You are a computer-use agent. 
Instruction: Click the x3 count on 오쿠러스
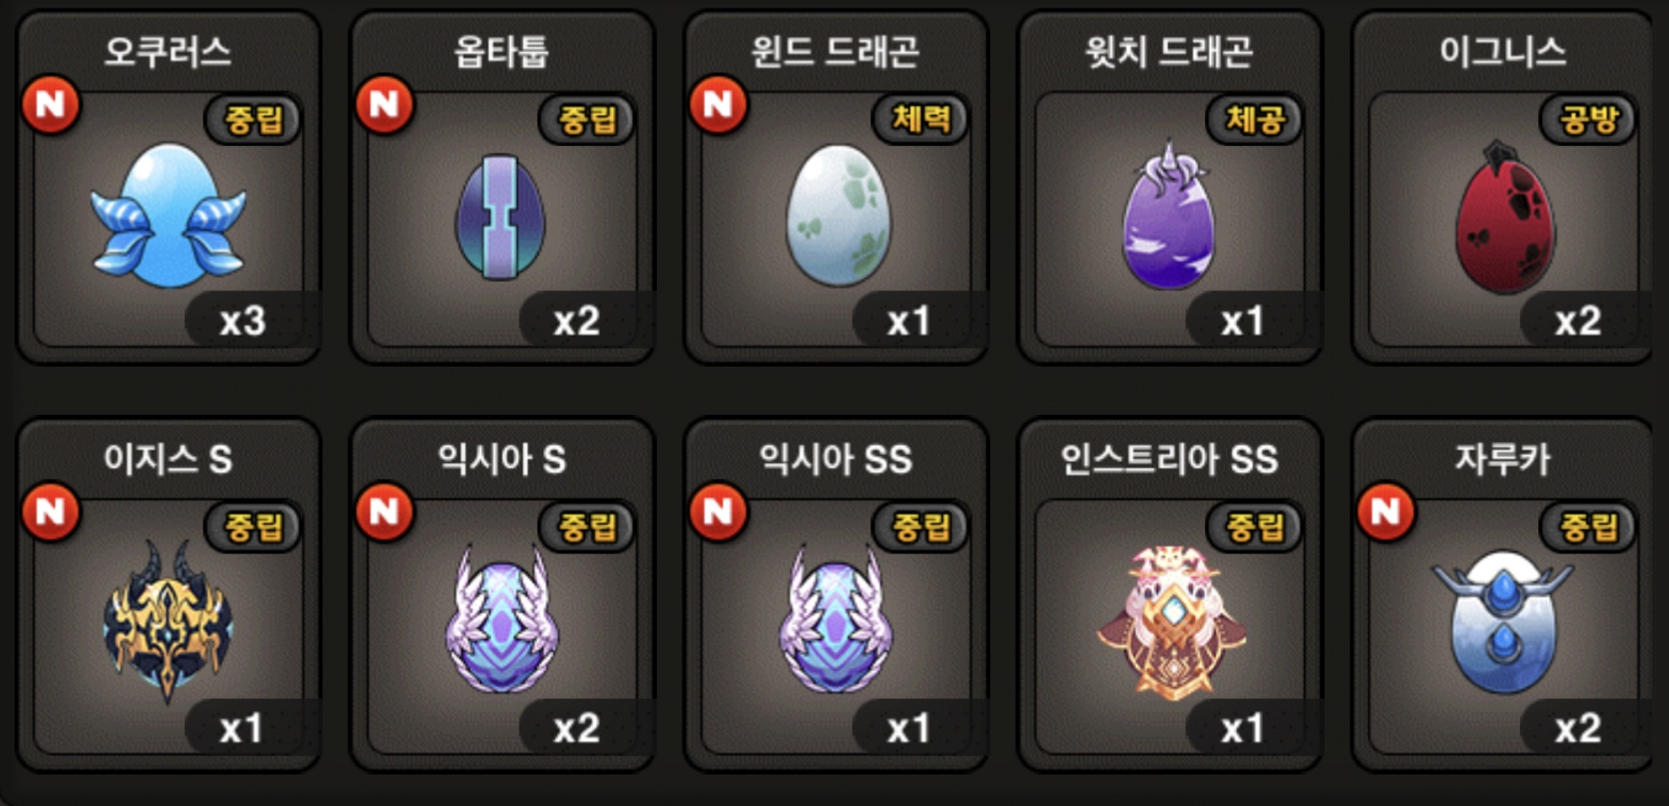[x=243, y=321]
